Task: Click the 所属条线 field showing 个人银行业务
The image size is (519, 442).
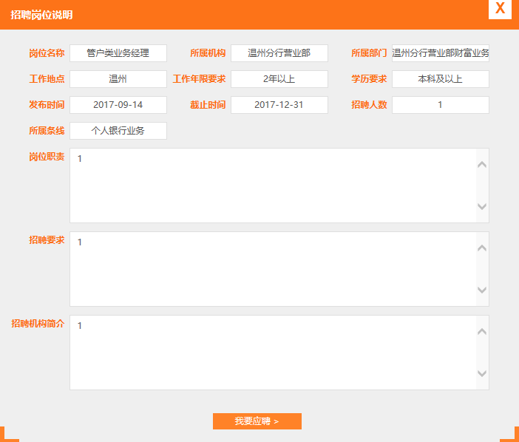Action: 118,131
